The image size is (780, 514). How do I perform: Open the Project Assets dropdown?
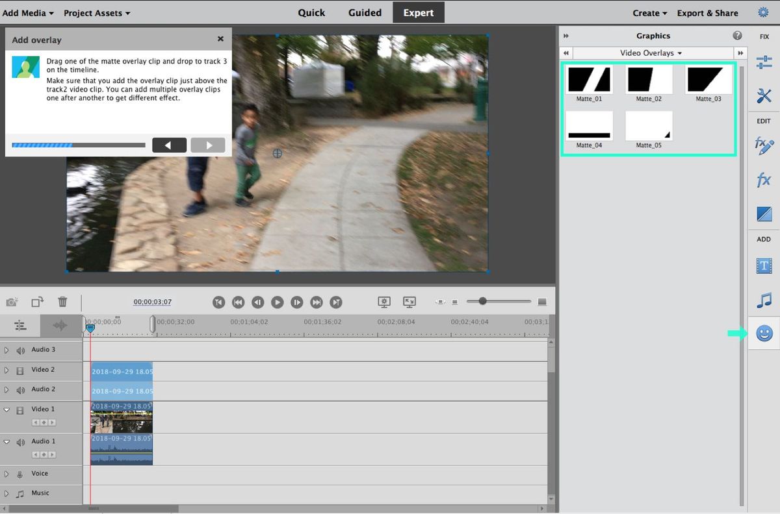point(96,12)
